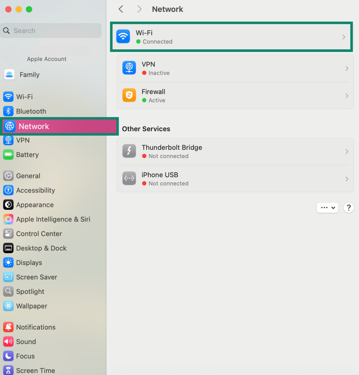Open Accessibility settings via its sidebar icon
The width and height of the screenshot is (359, 375).
8,190
